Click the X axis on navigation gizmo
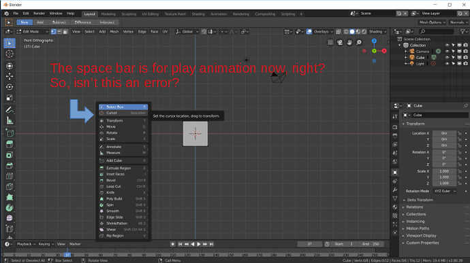Image resolution: width=470 pixels, height=263 pixels. click(384, 51)
